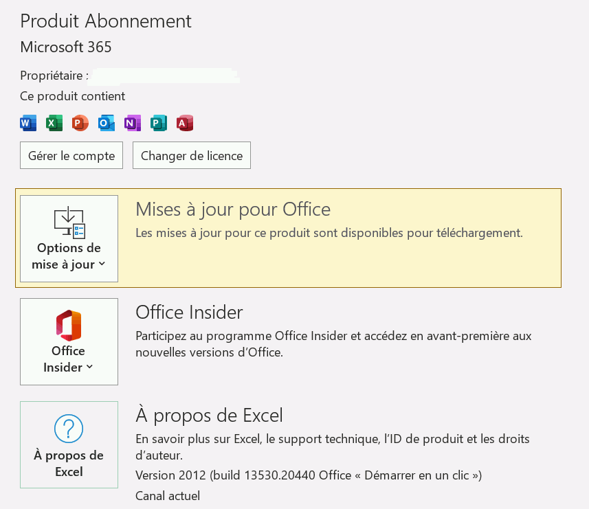Click the OneNote app icon
Screen dimensions: 589x509
point(133,123)
